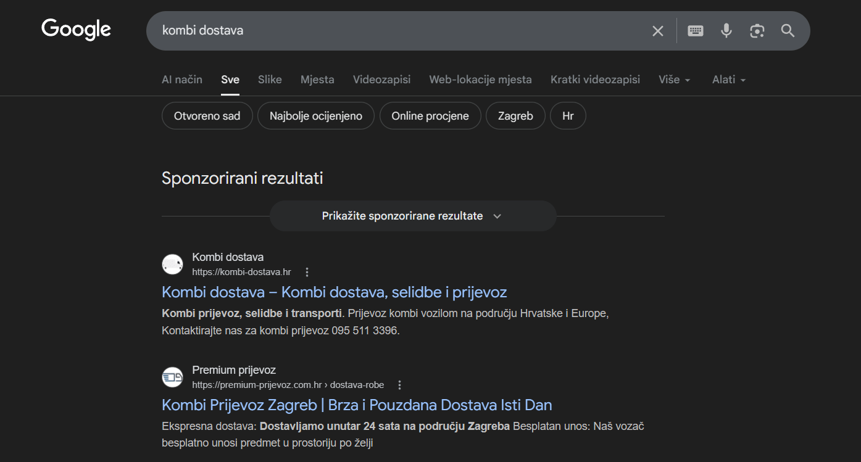The image size is (861, 462).
Task: Click the Kombi dostava site name
Action: (228, 257)
